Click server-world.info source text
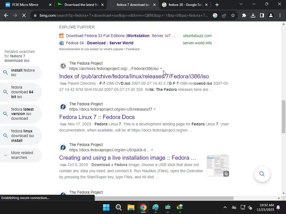 [197, 43]
